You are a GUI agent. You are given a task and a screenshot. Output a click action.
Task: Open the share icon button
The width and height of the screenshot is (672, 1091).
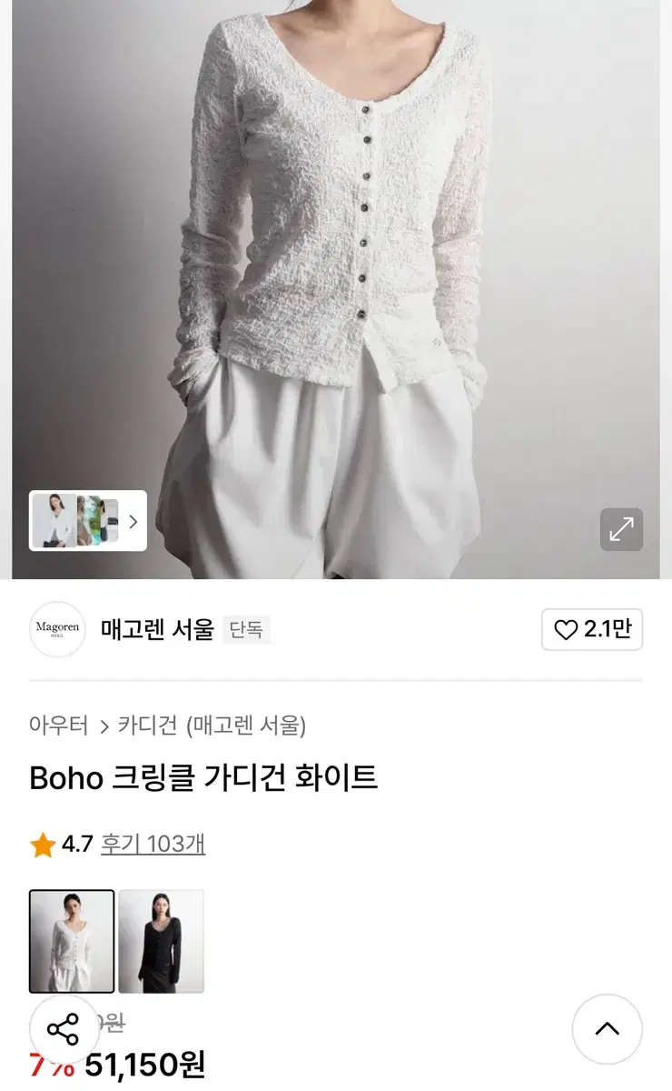pos(64,1030)
